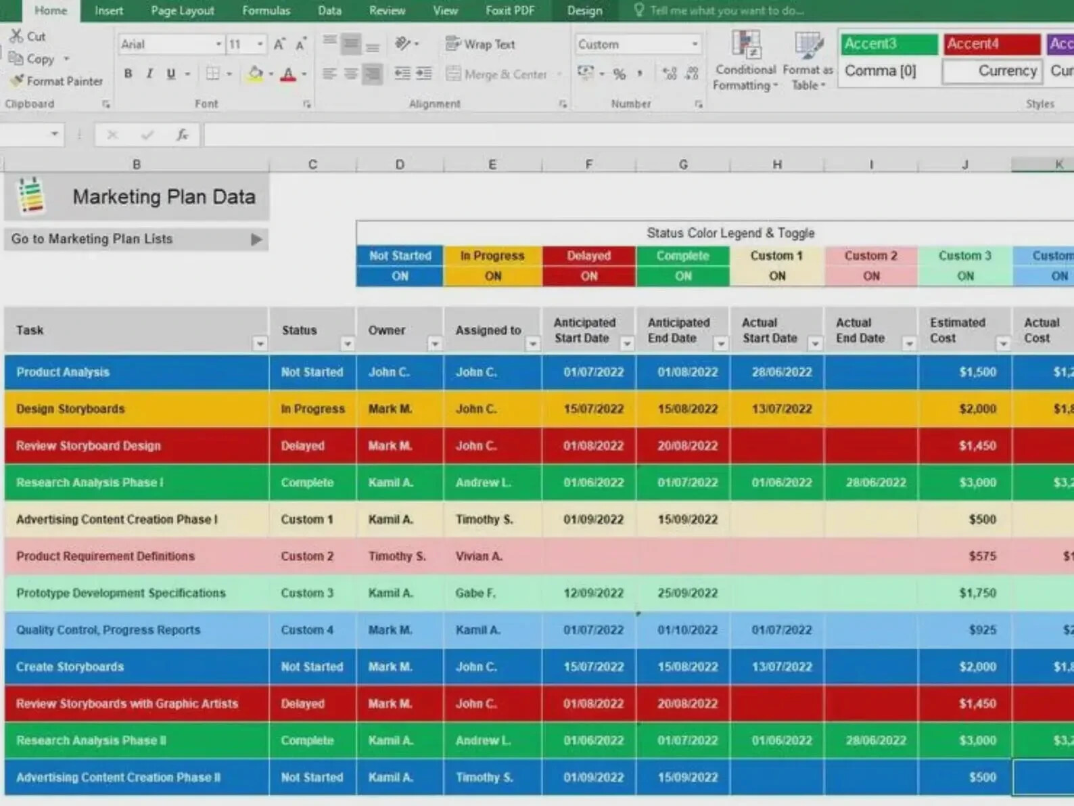Open Conditional Formatting menu
The height and width of the screenshot is (806, 1074).
coord(746,60)
